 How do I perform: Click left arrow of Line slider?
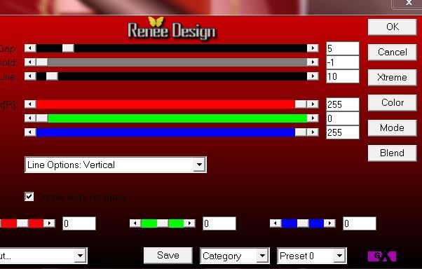click(30, 76)
